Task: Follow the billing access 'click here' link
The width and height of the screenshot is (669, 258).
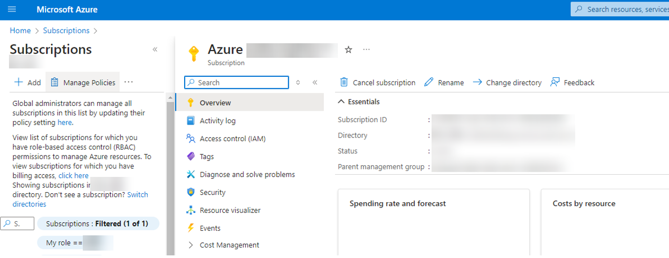Action: [x=73, y=175]
